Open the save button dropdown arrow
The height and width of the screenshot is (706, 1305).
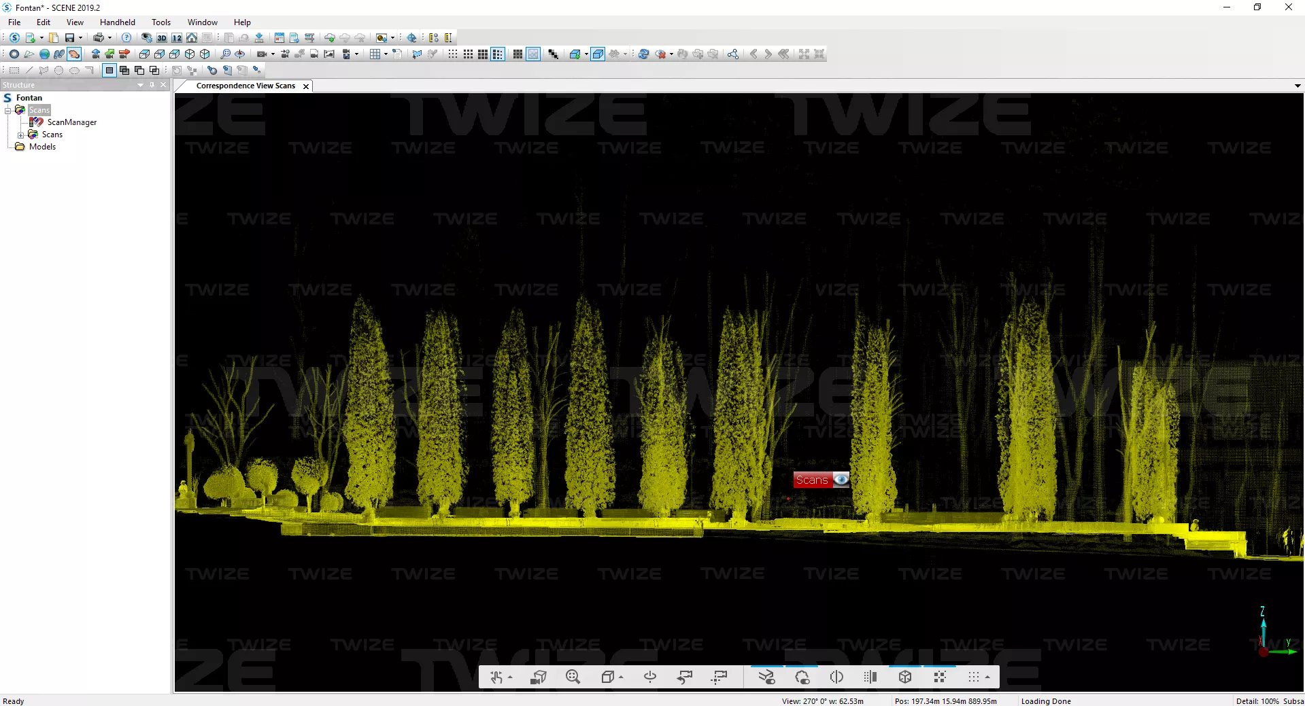point(80,38)
